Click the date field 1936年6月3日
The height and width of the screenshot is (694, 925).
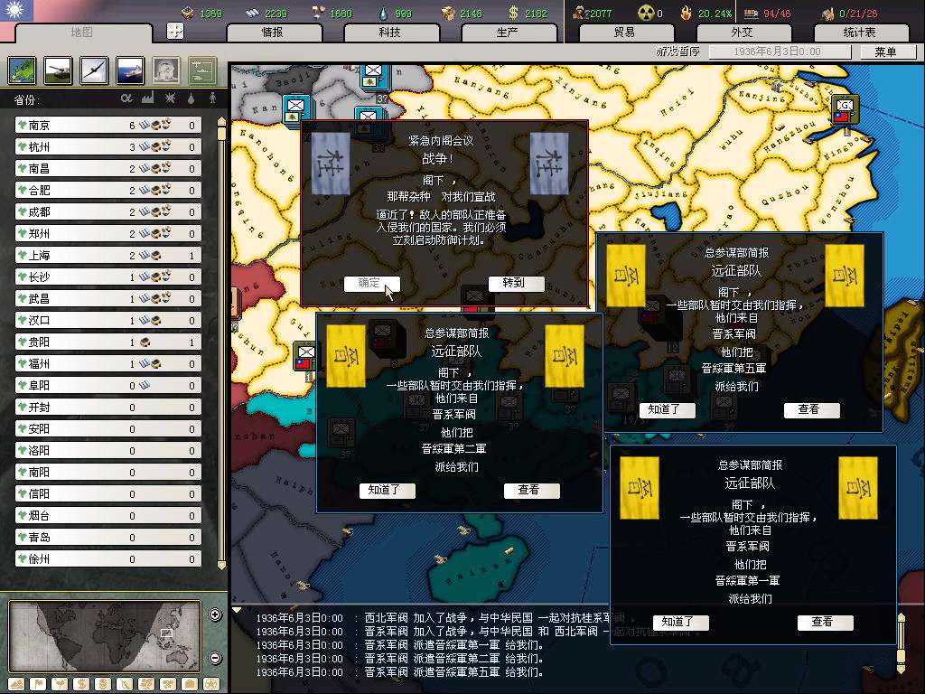click(780, 52)
